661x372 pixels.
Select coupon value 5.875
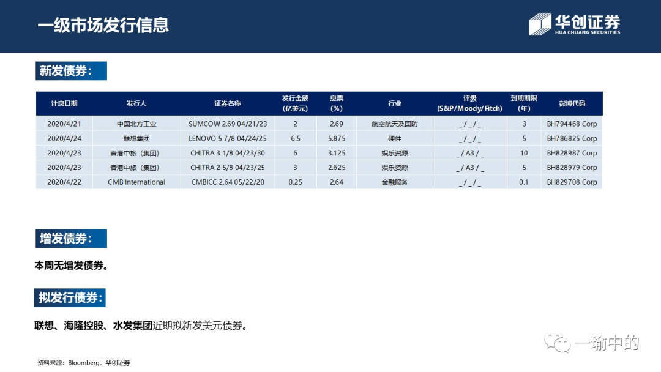[x=337, y=138]
